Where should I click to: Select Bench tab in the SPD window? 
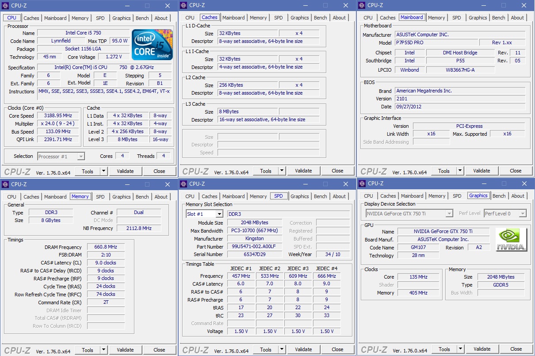pos(321,196)
